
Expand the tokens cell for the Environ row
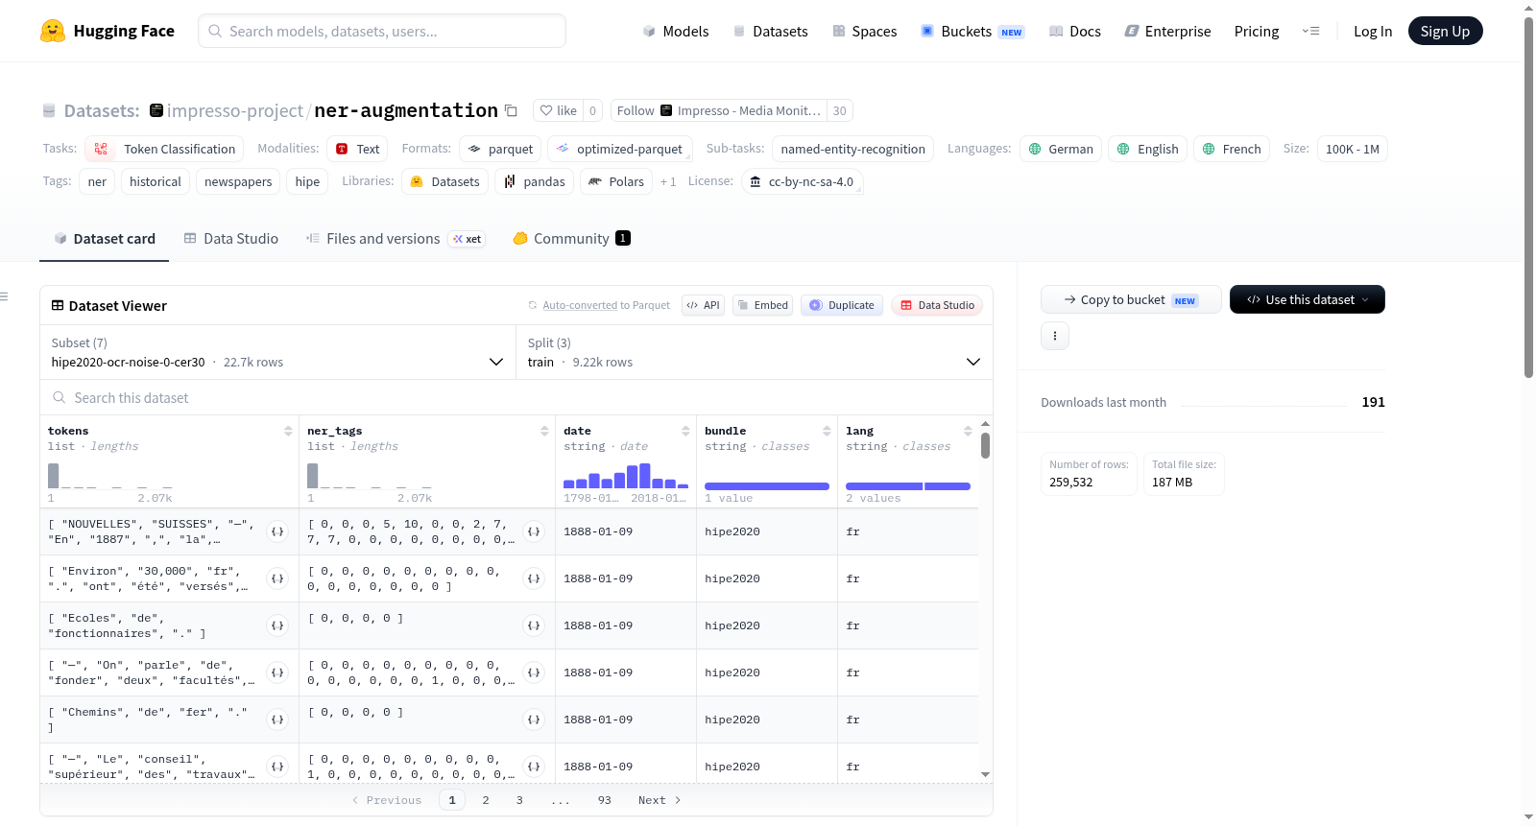pyautogui.click(x=277, y=578)
